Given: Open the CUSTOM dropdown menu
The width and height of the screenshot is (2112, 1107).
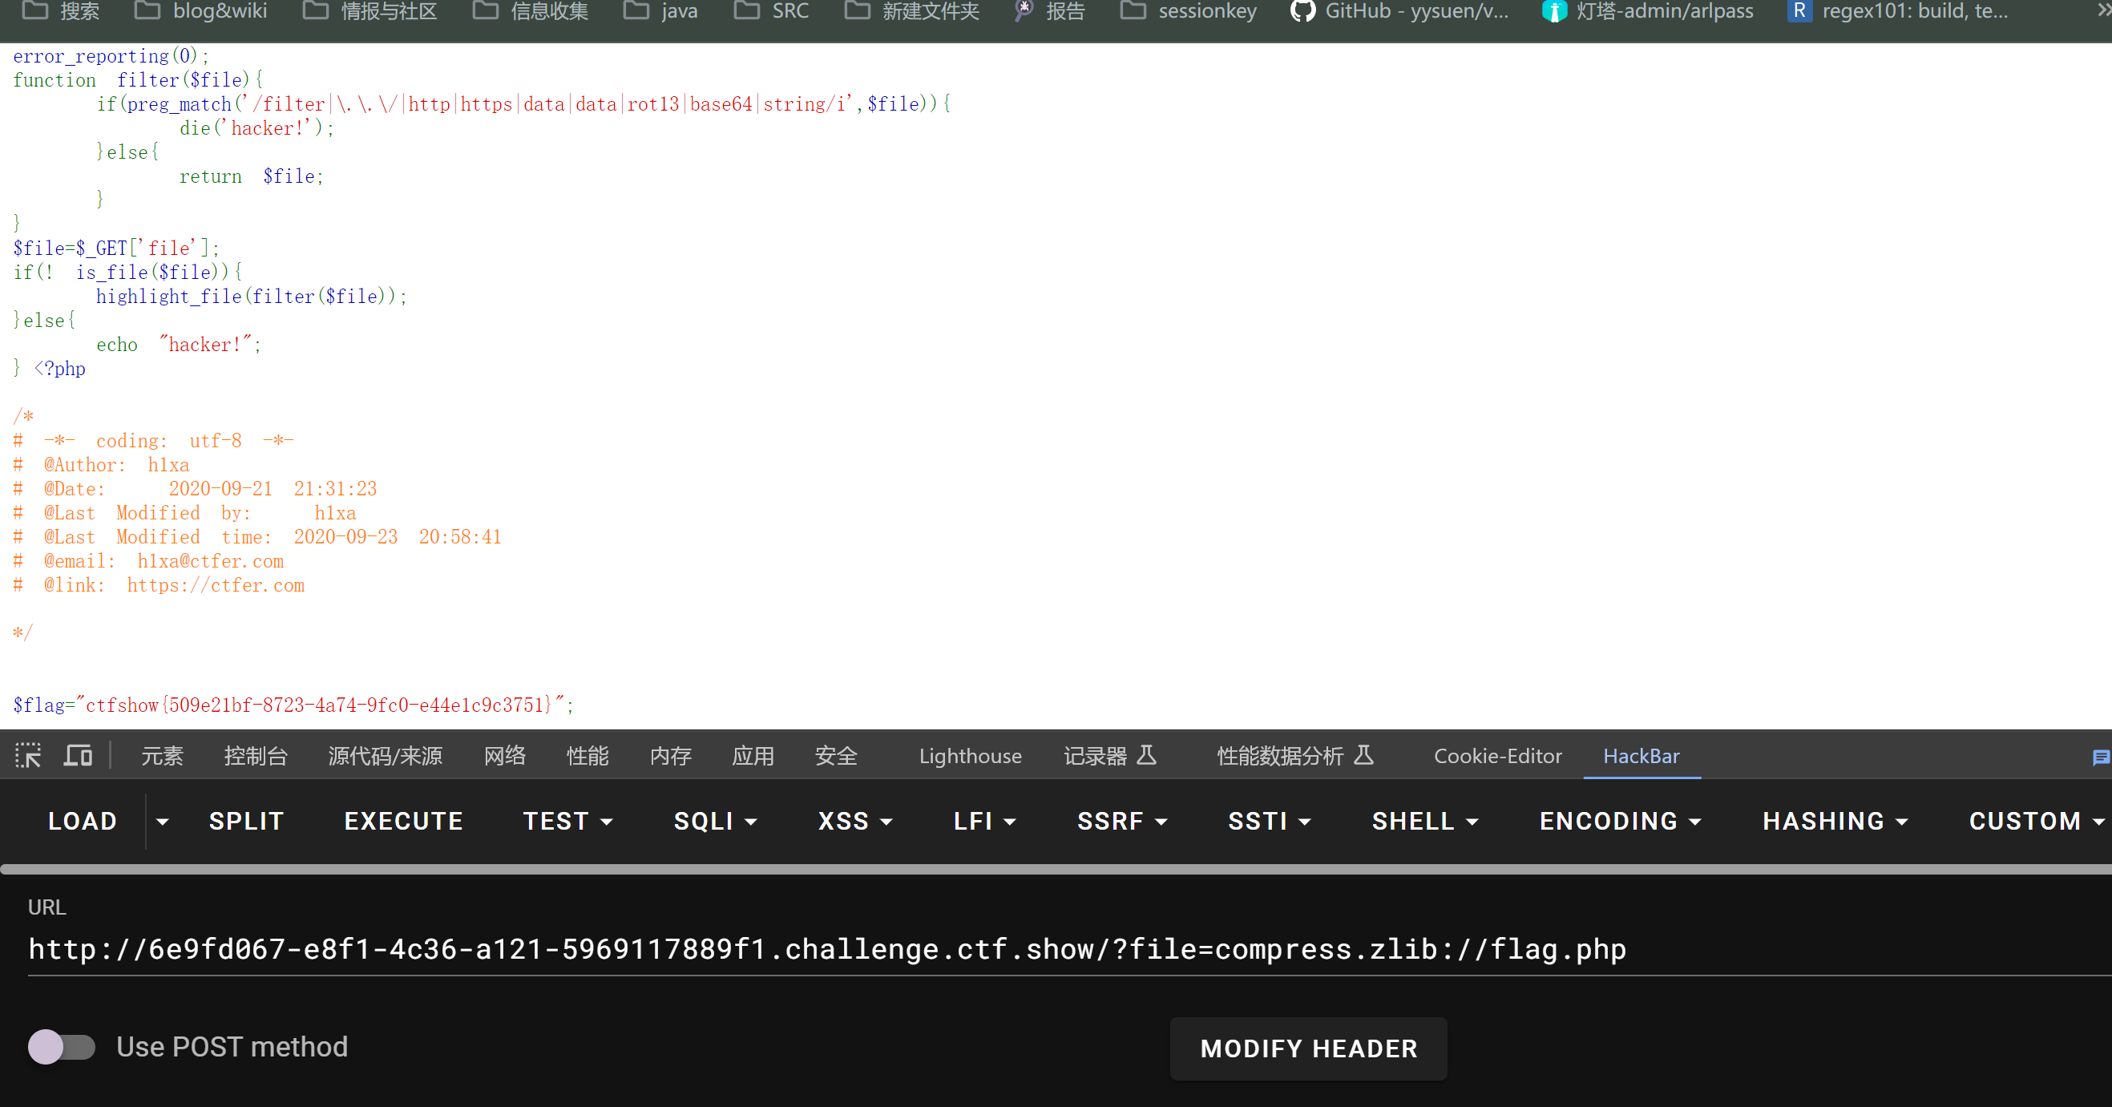Looking at the screenshot, I should (x=2037, y=821).
